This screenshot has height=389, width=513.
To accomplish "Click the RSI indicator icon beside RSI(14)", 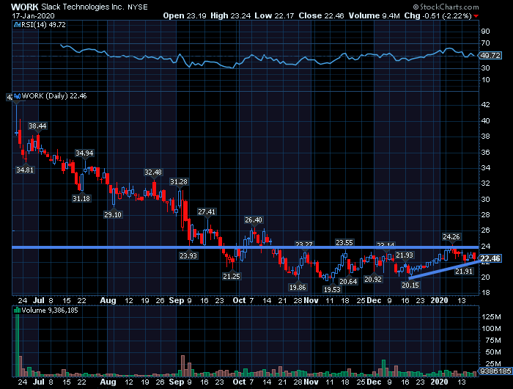I will click(x=17, y=25).
